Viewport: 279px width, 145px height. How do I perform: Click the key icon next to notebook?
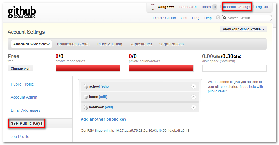(86, 107)
